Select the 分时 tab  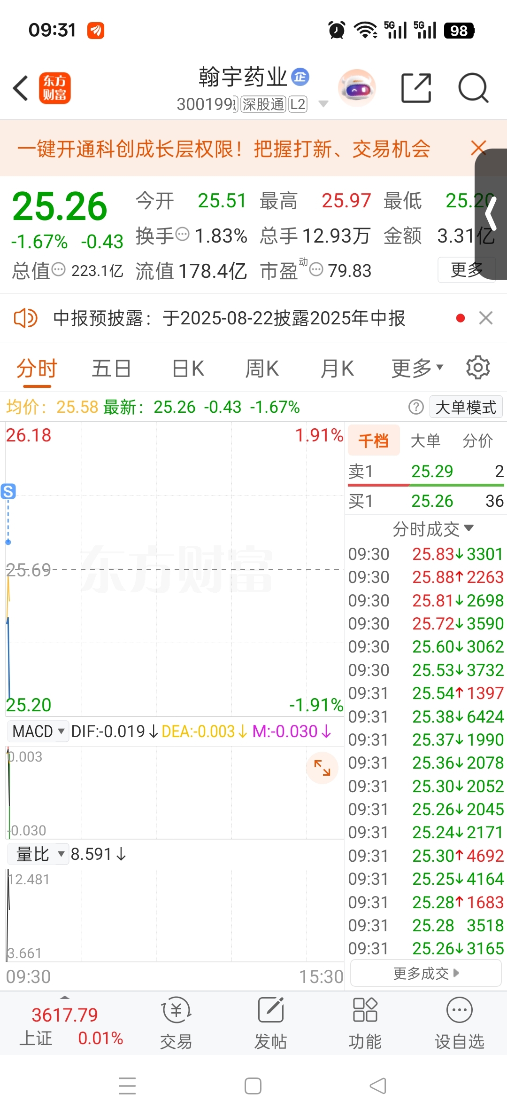pos(37,368)
